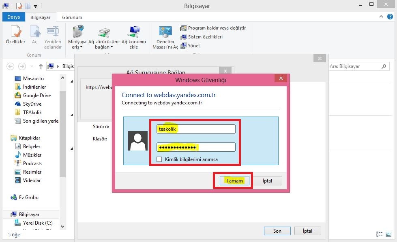The image size is (397, 242).
Task: Click navigation pane scroll down arrow
Action: click(x=62, y=227)
